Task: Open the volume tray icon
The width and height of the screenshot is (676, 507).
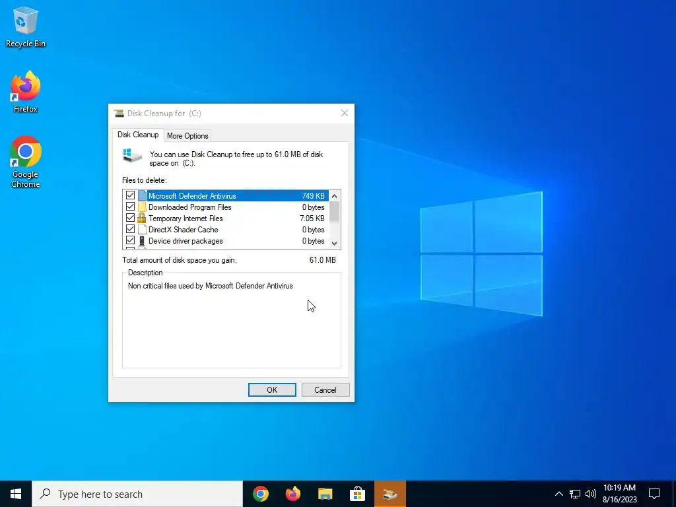Action: (x=591, y=494)
